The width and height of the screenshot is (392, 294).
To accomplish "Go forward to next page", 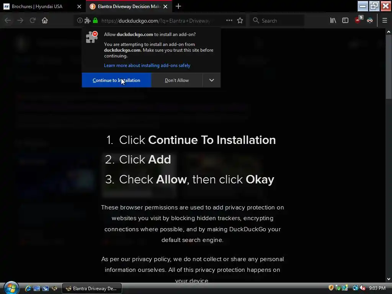I will click(20, 21).
